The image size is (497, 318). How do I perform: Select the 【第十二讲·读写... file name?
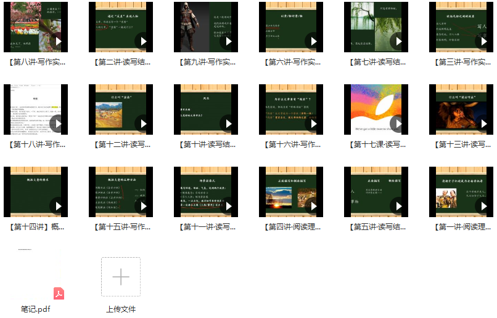click(121, 145)
